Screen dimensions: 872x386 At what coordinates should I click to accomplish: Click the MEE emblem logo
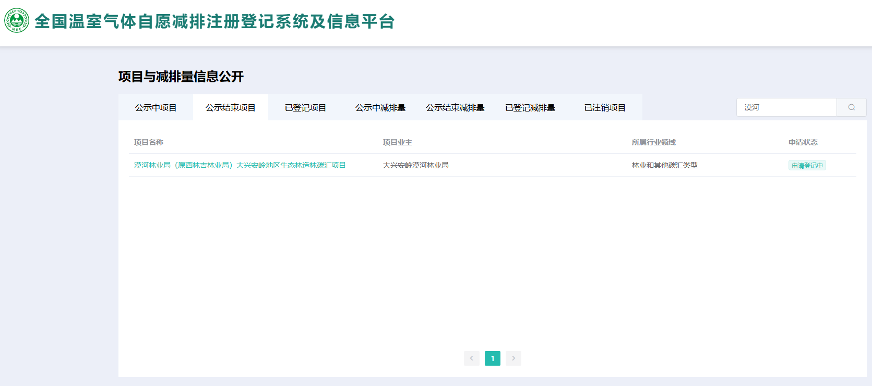17,21
